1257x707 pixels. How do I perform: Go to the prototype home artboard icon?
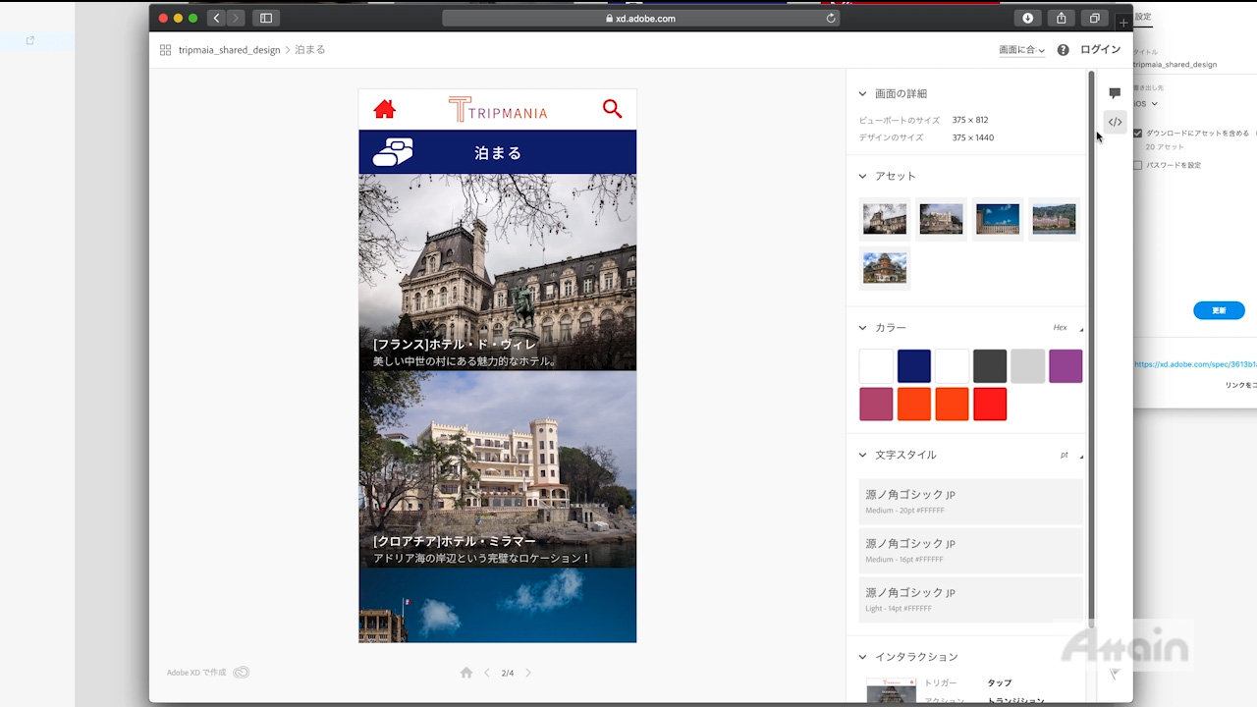466,673
